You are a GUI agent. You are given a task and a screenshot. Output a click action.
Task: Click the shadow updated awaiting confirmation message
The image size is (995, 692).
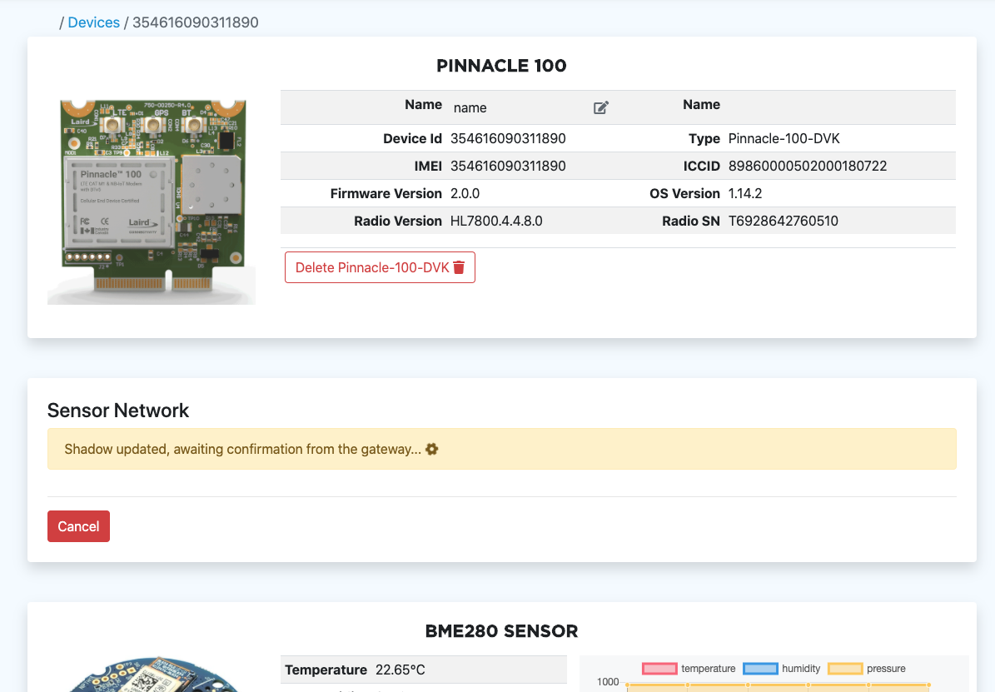tap(242, 449)
